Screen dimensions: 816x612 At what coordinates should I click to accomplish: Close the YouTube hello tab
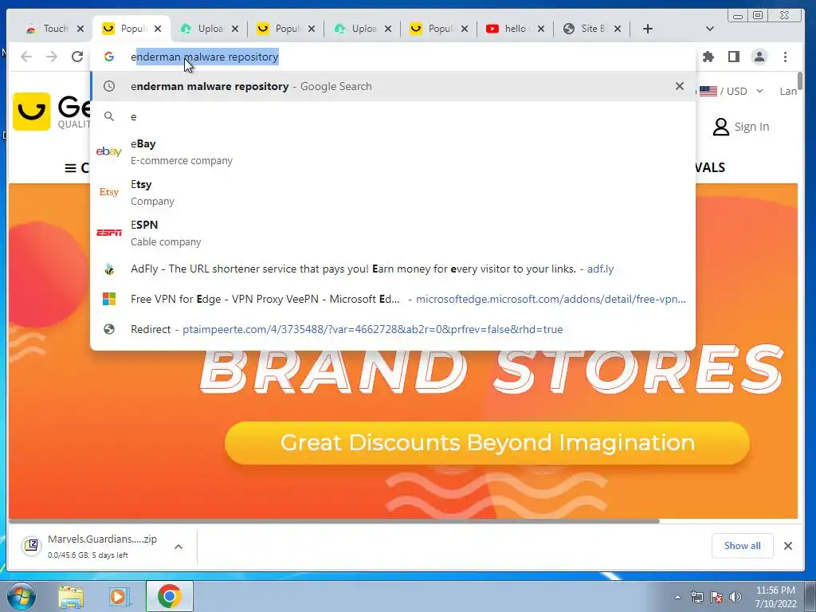pyautogui.click(x=541, y=29)
